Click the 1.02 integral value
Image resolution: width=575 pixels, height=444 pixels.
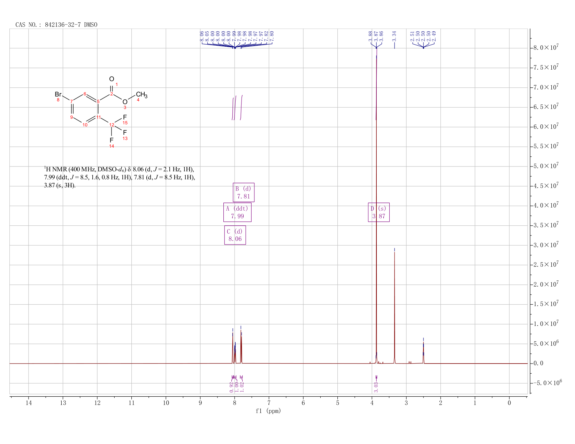pyautogui.click(x=242, y=387)
